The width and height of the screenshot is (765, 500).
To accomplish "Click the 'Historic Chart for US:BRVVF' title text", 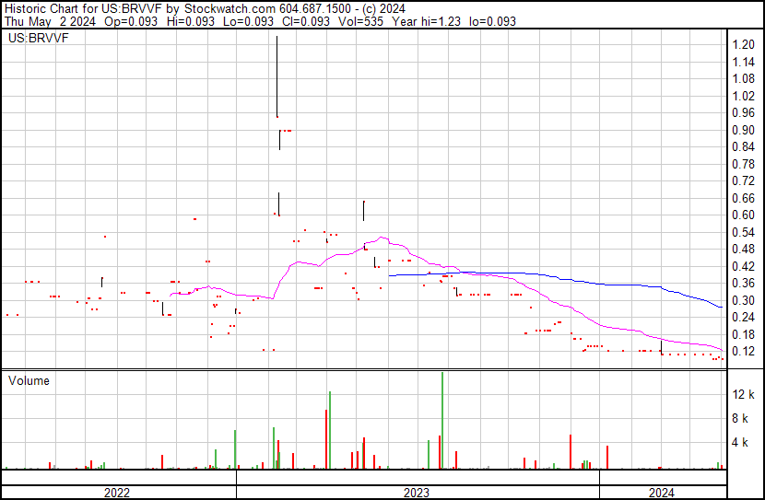I will pos(84,8).
